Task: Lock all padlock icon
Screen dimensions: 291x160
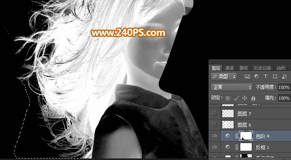Action: [253, 98]
